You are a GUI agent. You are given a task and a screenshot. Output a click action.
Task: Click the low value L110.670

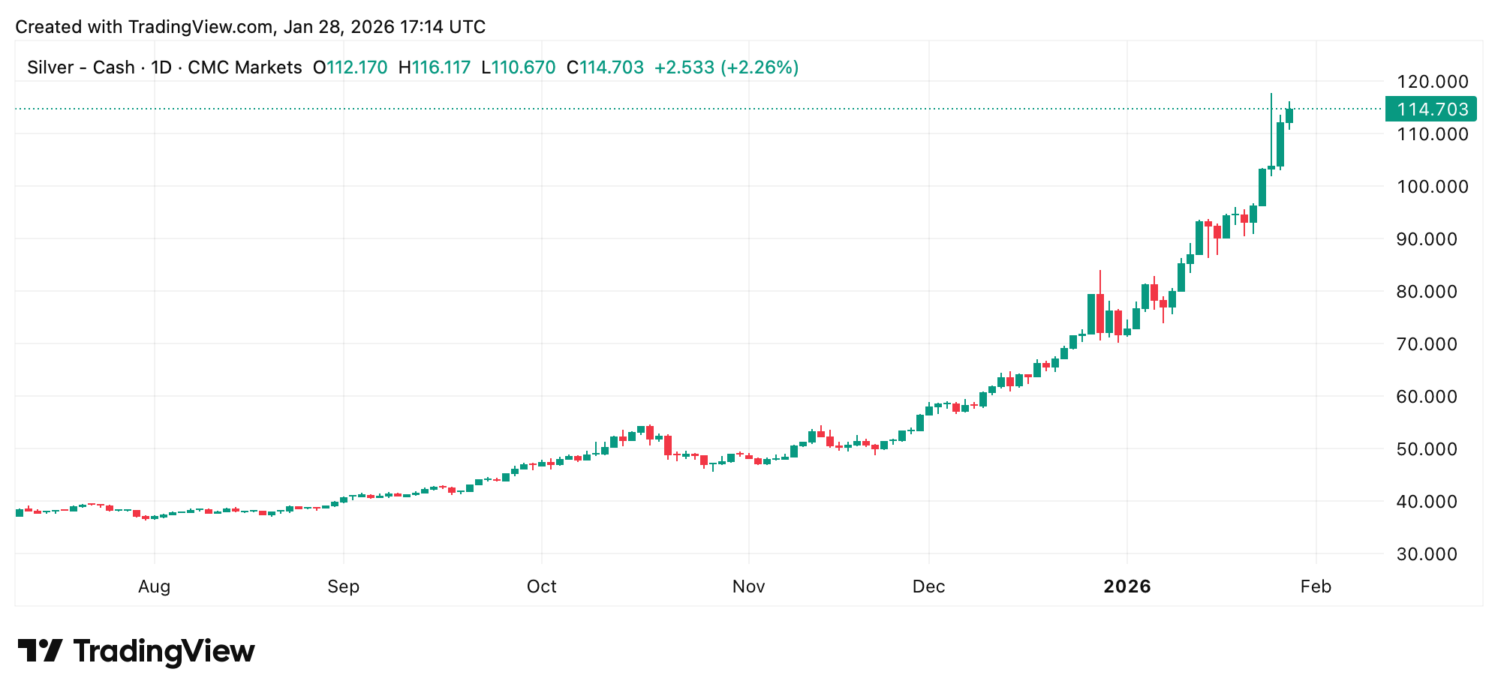click(519, 67)
